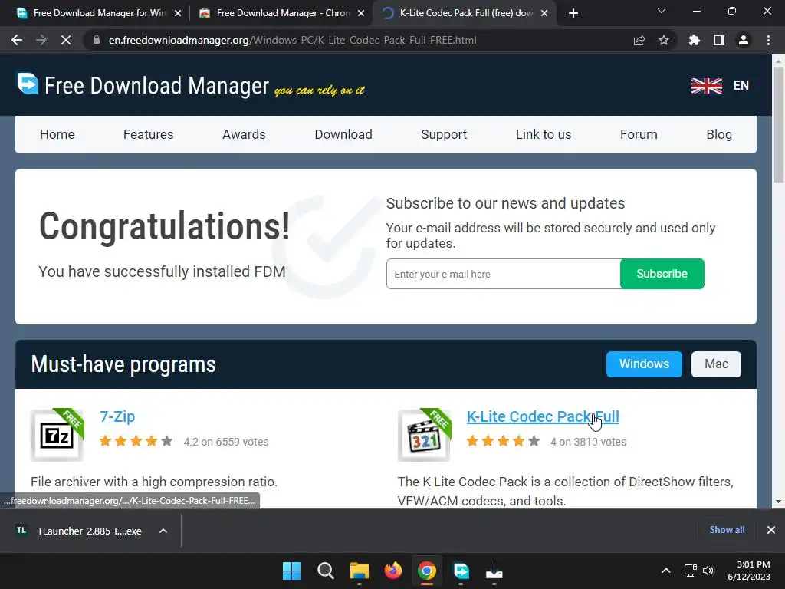Show all downloads
This screenshot has width=785, height=589.
click(727, 530)
